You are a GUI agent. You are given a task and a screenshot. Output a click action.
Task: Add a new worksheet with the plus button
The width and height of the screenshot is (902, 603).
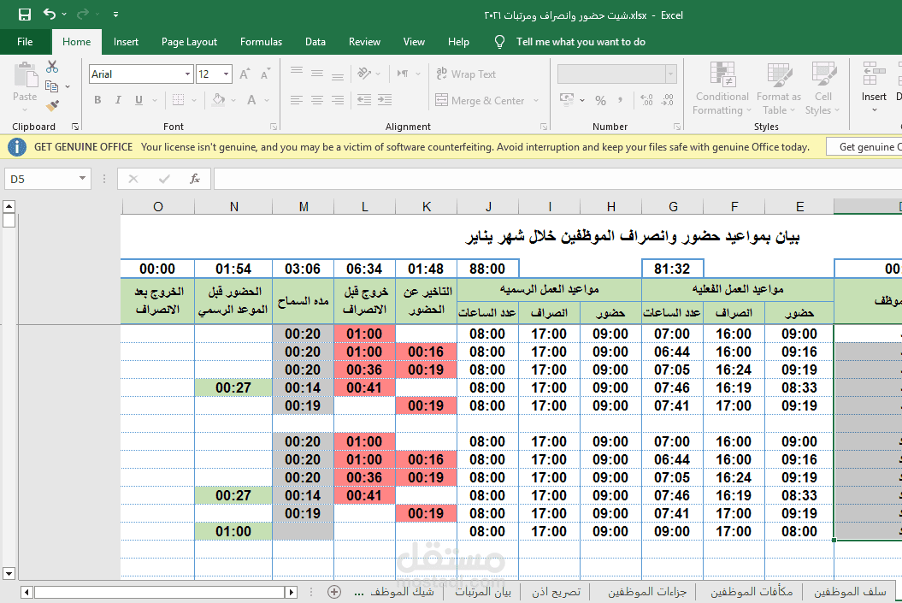tap(332, 592)
